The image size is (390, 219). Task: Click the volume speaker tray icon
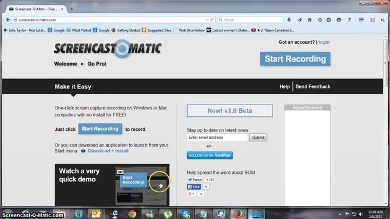click(x=361, y=214)
